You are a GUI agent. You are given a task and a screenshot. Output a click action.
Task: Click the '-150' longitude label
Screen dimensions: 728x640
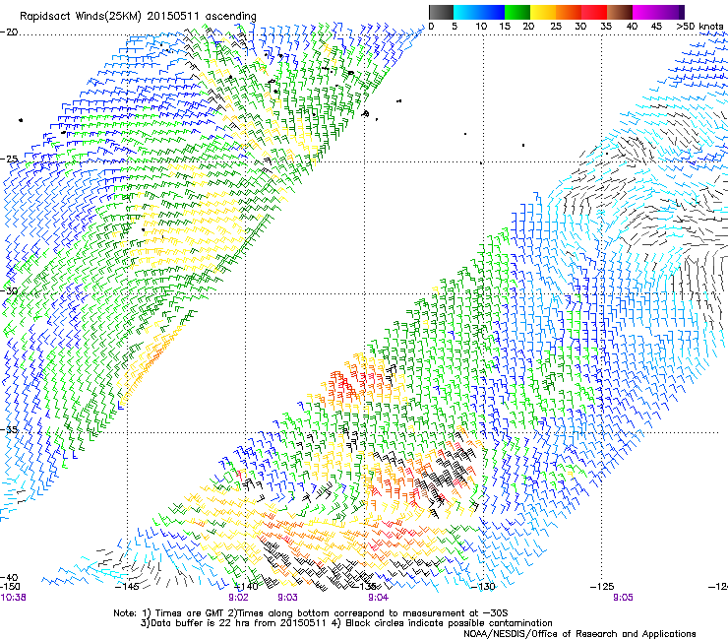tap(10, 587)
